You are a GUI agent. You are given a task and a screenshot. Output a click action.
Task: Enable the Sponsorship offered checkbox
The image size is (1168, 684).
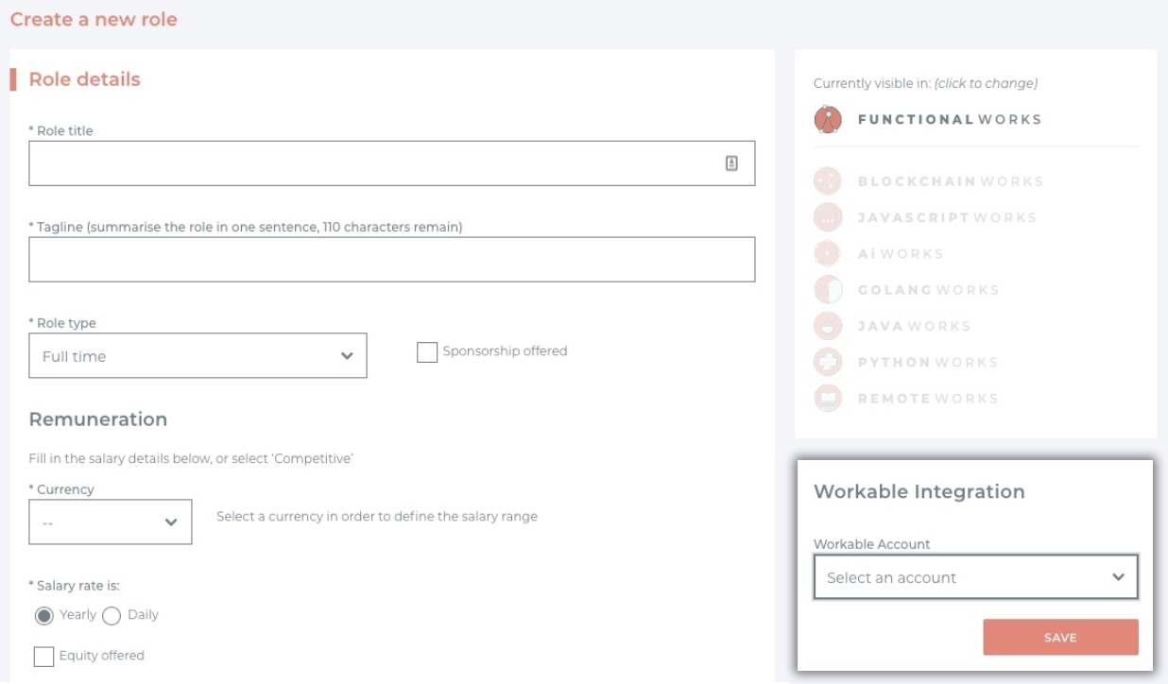coord(427,352)
